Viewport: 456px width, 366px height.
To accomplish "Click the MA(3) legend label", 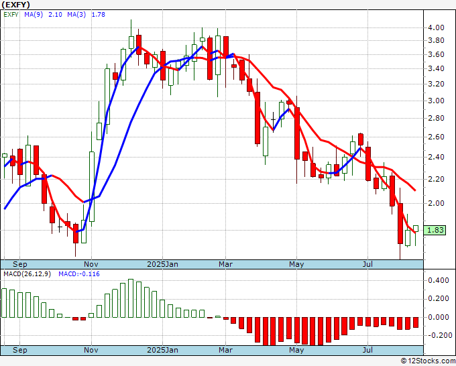I will click(76, 15).
